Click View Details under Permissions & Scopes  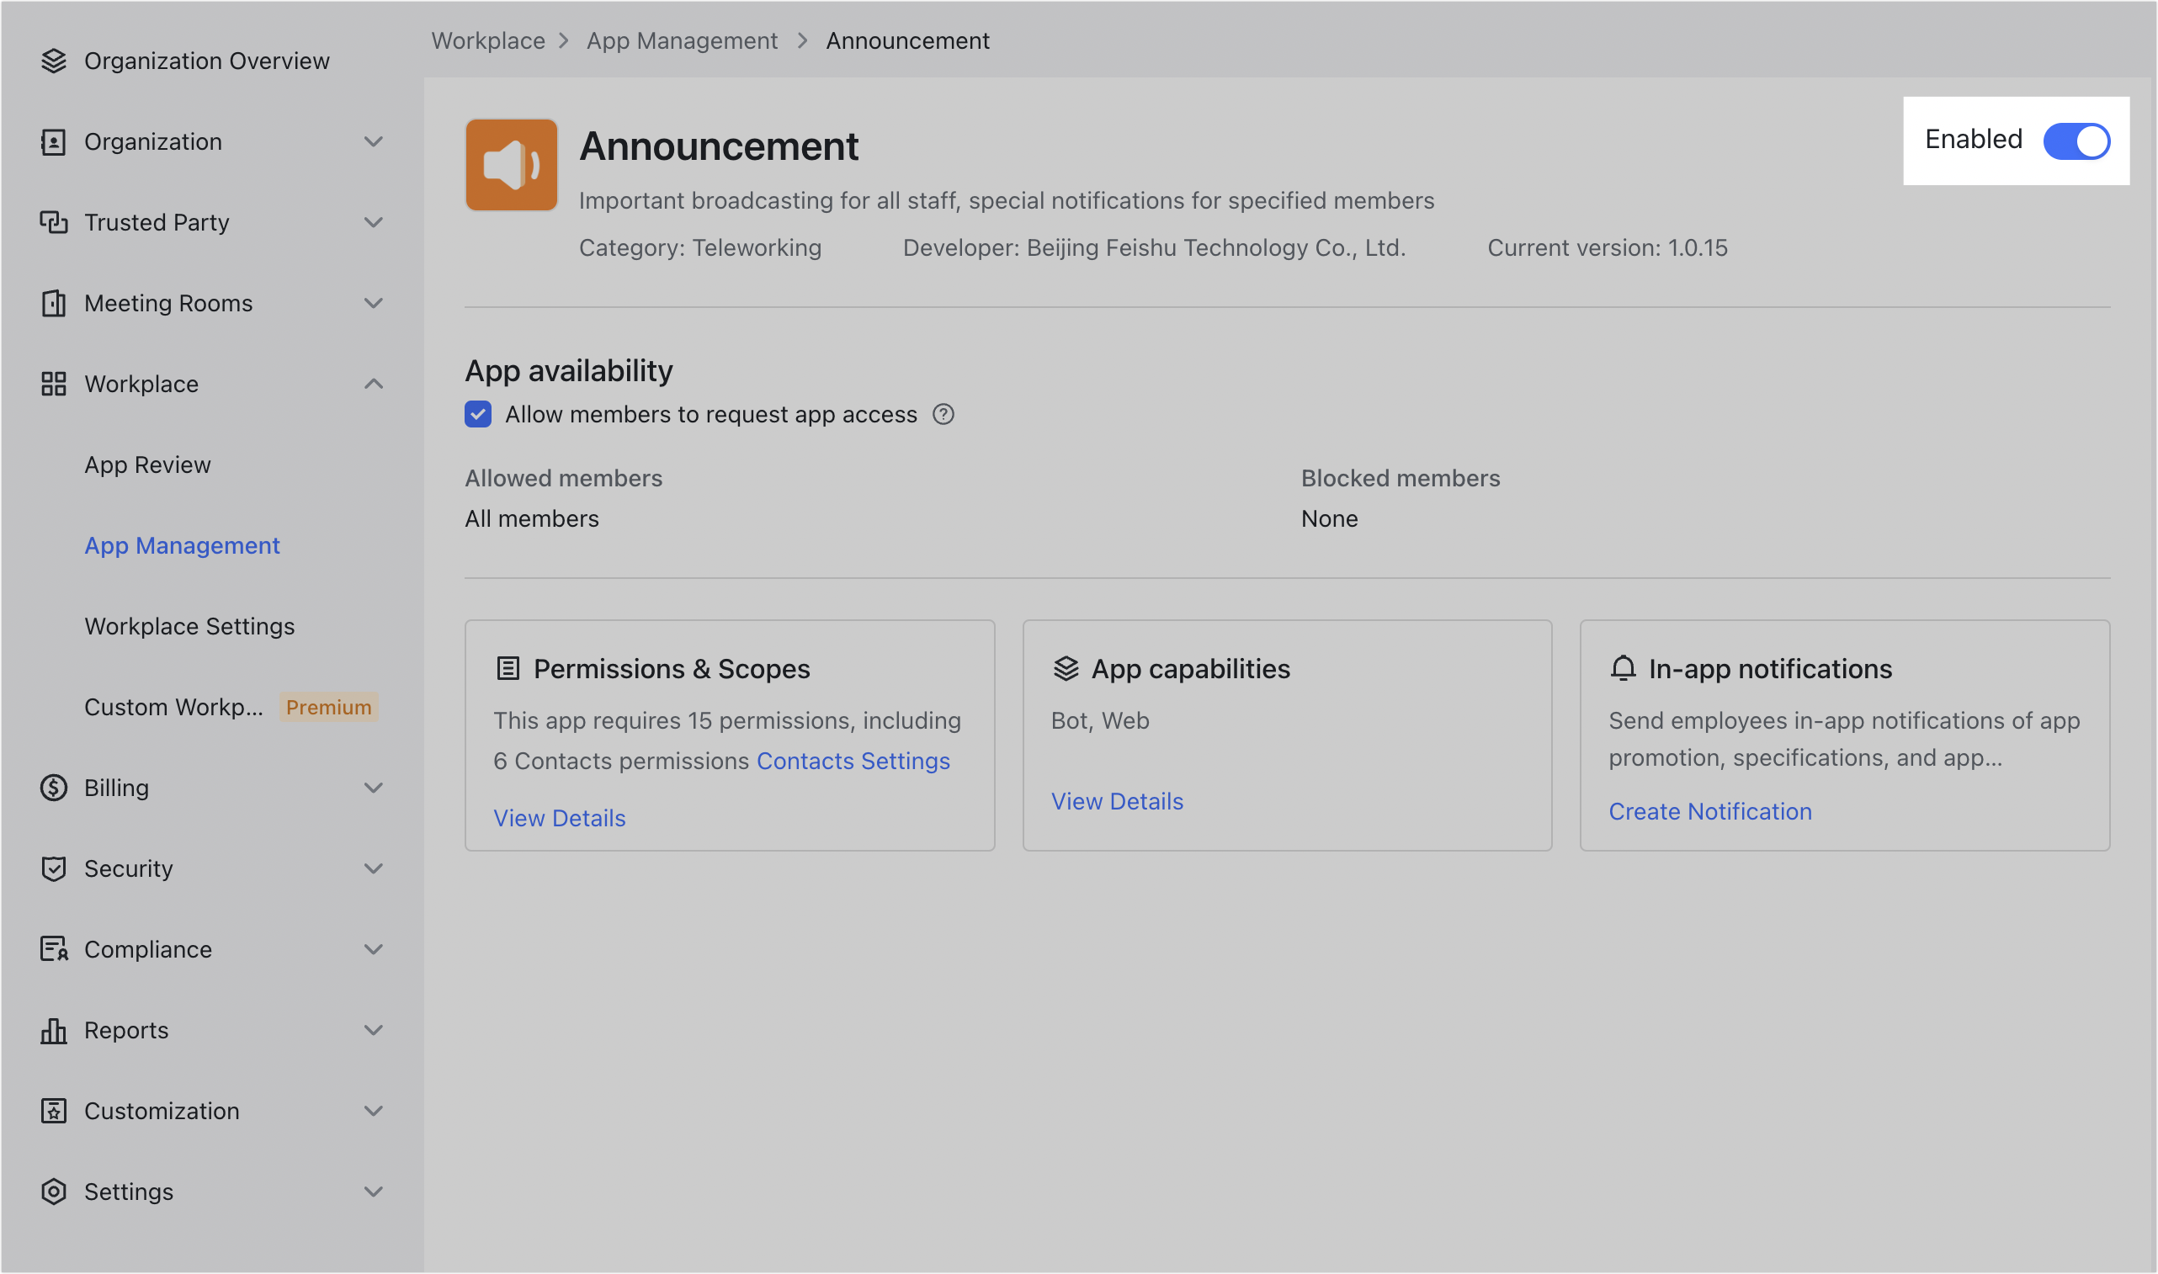(560, 817)
